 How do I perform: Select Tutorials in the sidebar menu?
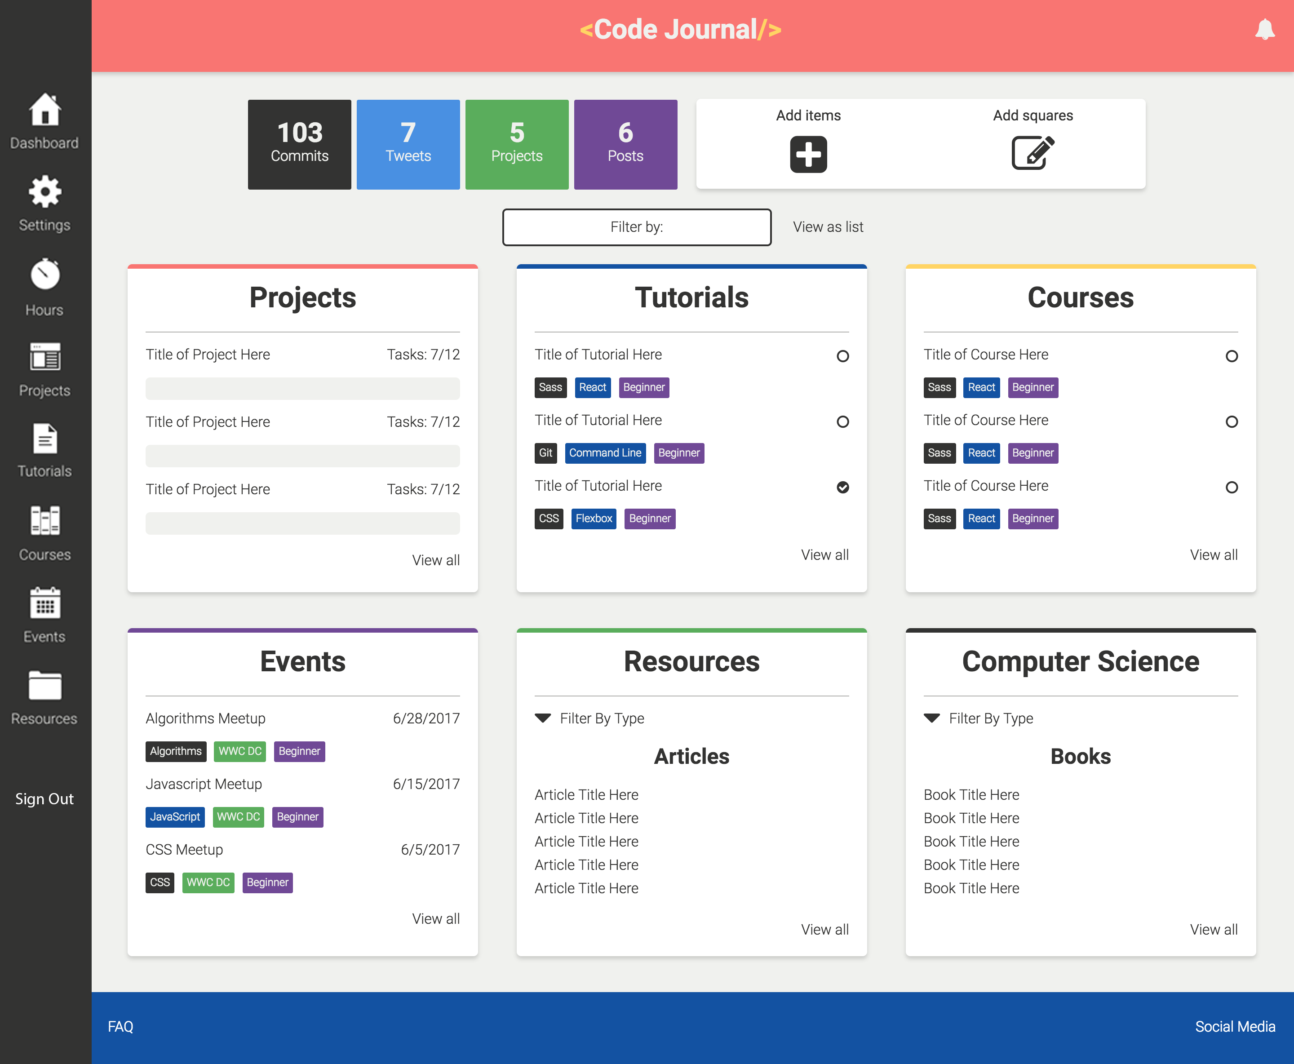(45, 450)
